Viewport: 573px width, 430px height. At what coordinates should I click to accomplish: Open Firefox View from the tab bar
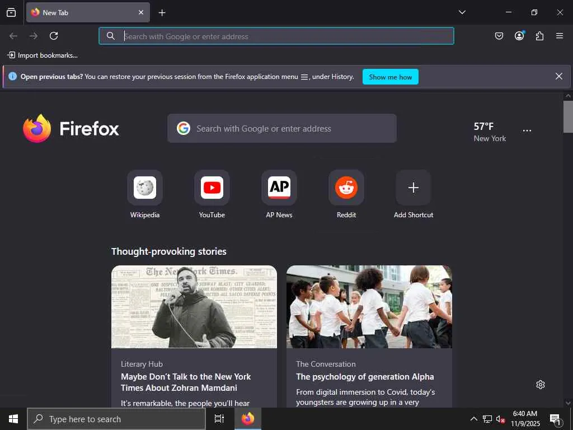(x=11, y=12)
